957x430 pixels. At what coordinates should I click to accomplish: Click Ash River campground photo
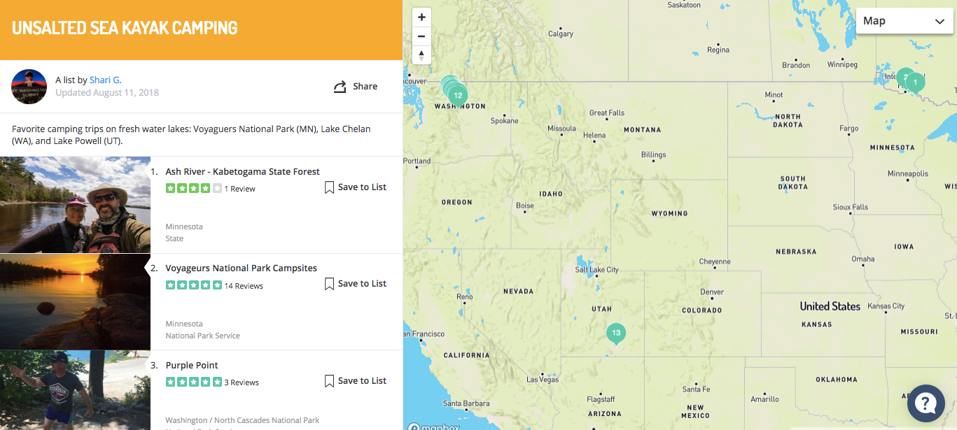point(75,205)
